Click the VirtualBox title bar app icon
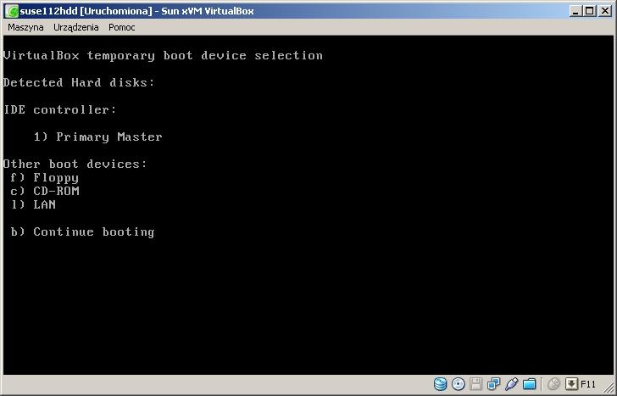 pyautogui.click(x=12, y=11)
